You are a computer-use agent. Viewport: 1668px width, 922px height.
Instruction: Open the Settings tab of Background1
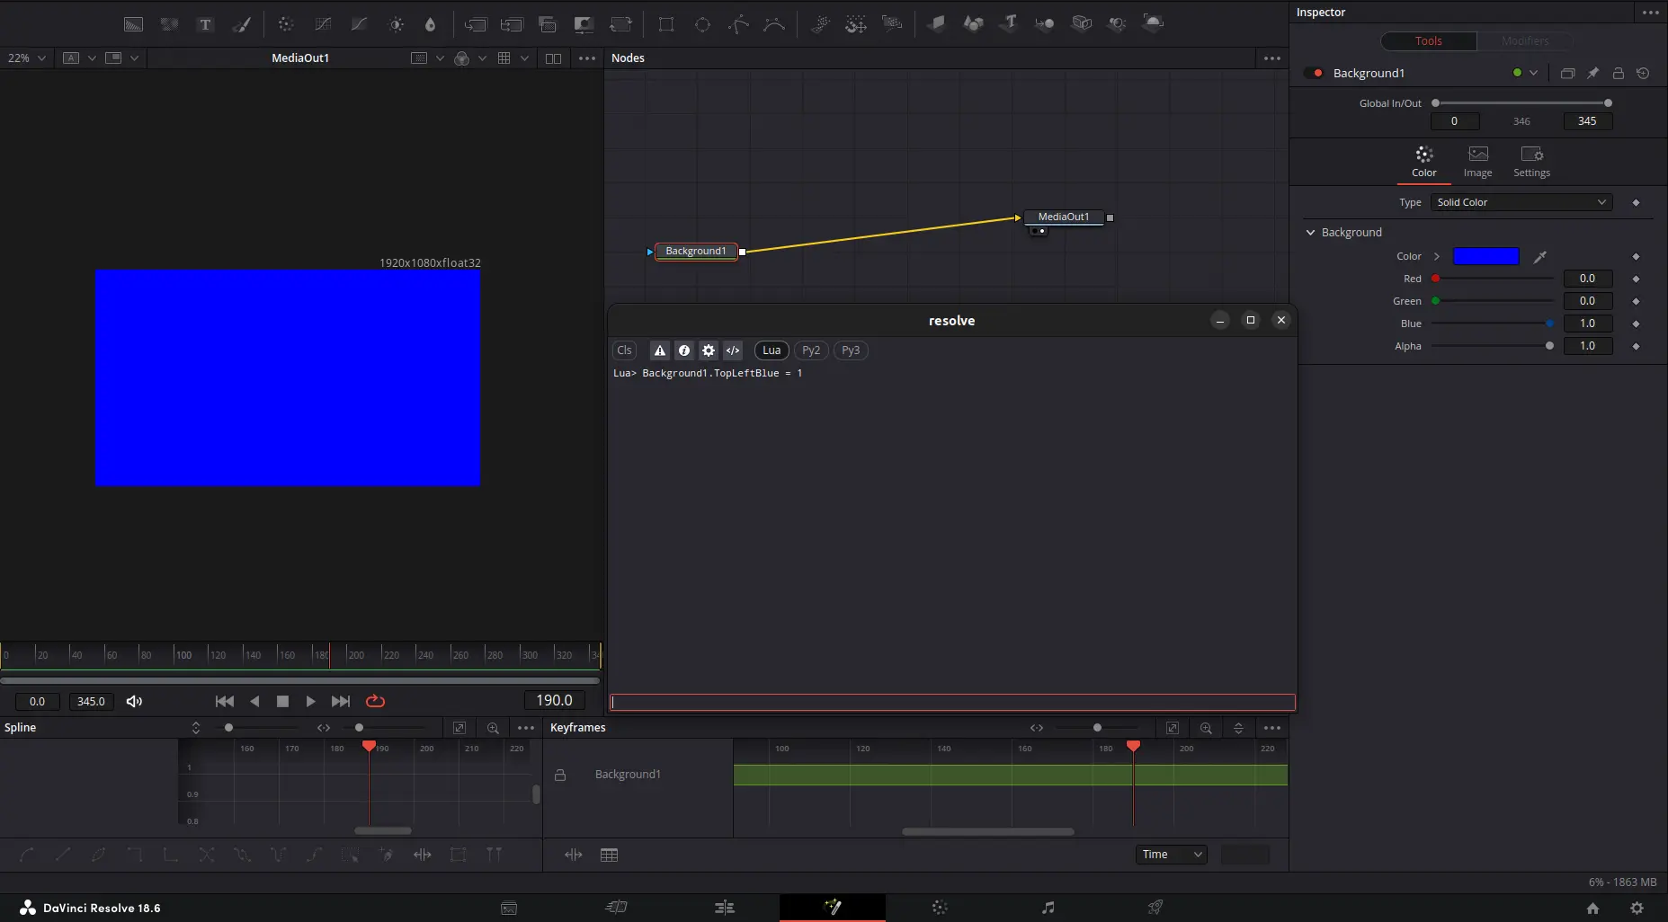click(x=1531, y=162)
